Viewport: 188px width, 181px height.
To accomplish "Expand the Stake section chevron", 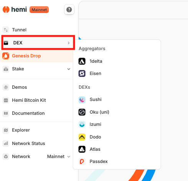I will point(69,69).
